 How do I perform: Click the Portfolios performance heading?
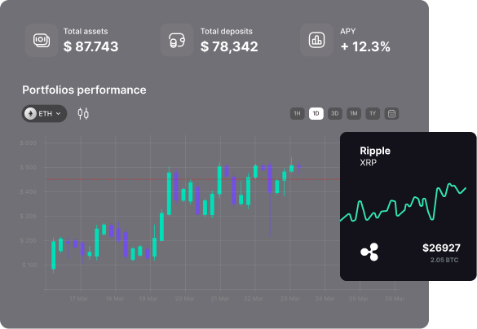pos(84,90)
